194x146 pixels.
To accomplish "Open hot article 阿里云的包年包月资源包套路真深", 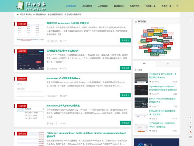I will coord(162,112).
